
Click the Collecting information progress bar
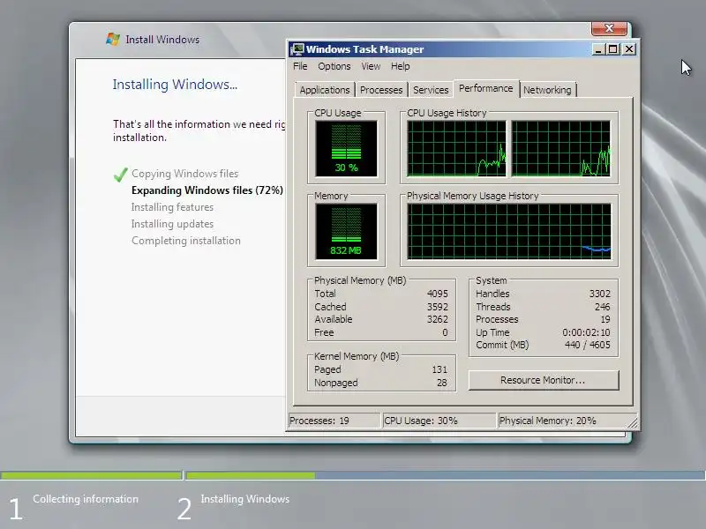(x=92, y=475)
